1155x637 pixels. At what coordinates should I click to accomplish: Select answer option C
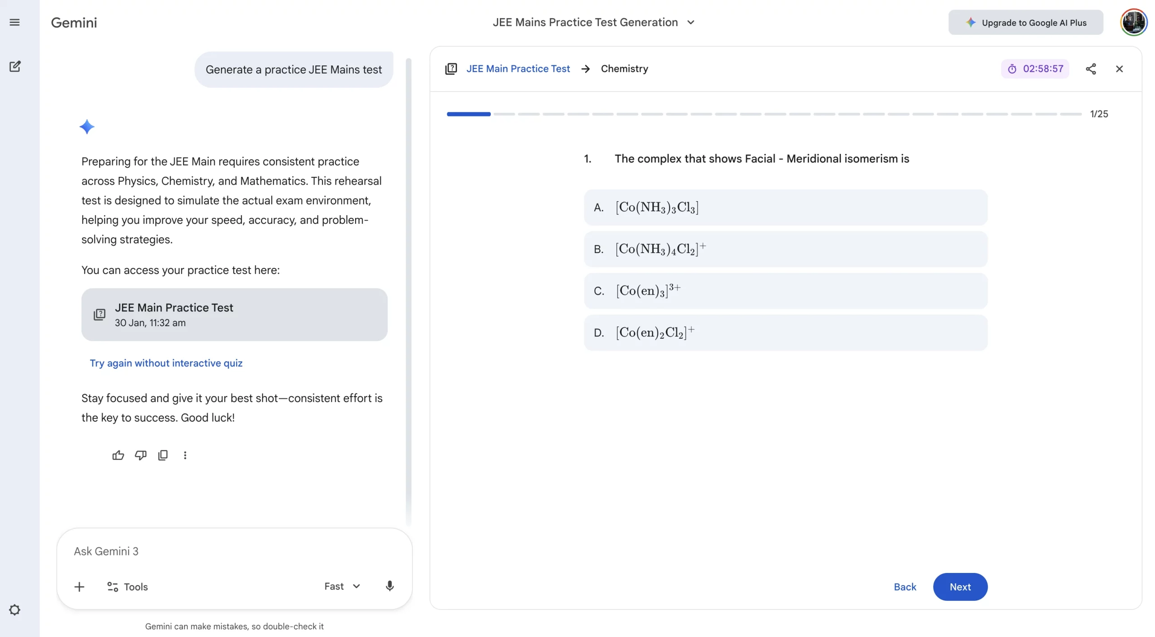pos(785,291)
